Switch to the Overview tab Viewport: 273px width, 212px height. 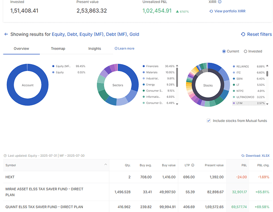coord(21,48)
